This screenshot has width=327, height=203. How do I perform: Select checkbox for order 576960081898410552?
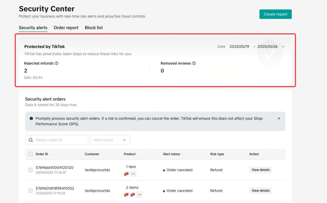click(31, 191)
